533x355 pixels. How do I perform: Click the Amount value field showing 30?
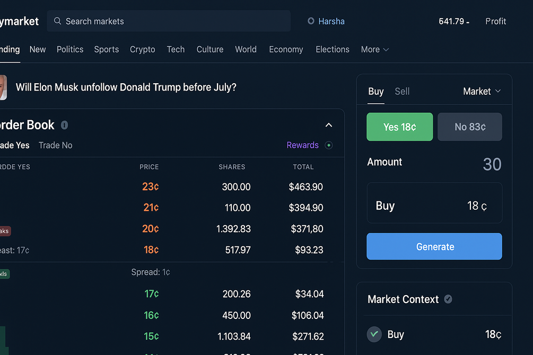(492, 164)
